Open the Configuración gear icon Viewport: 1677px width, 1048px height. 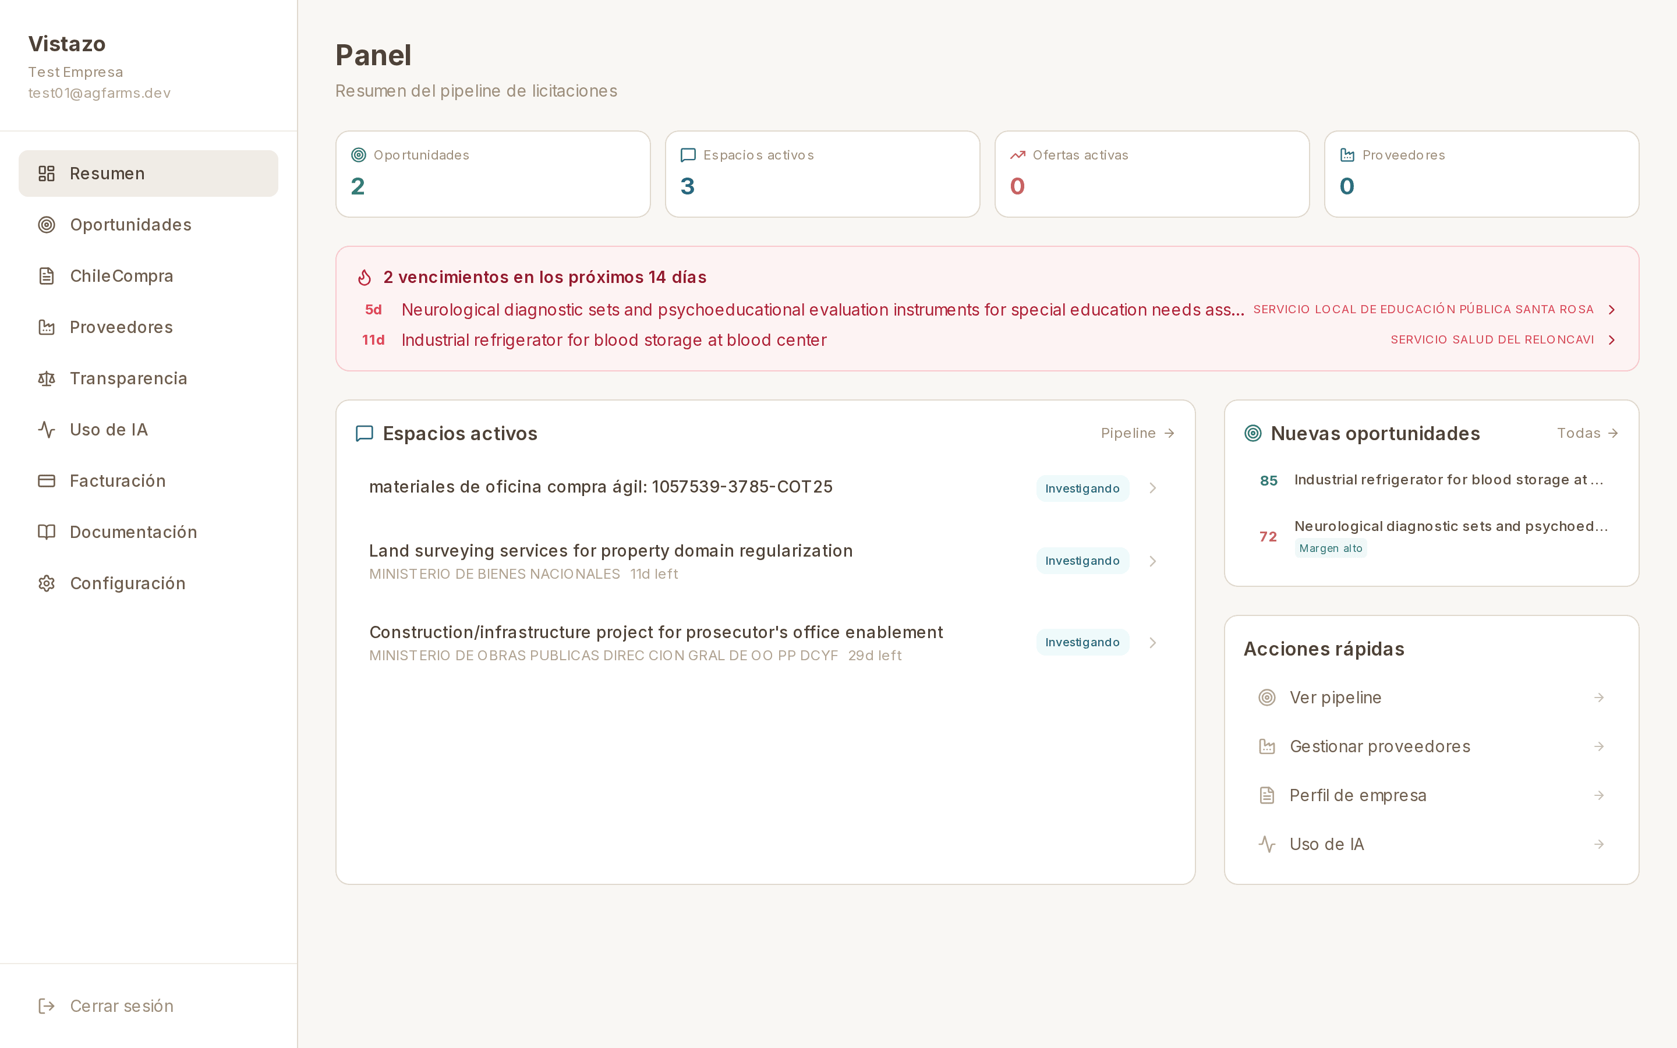click(x=46, y=583)
